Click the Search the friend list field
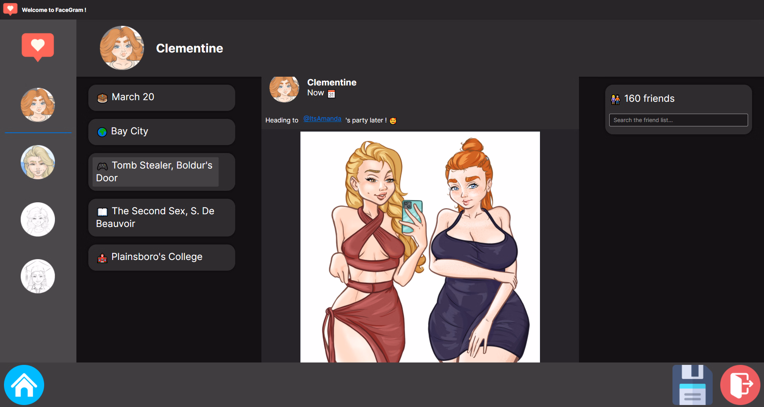The width and height of the screenshot is (764, 407). (x=678, y=120)
